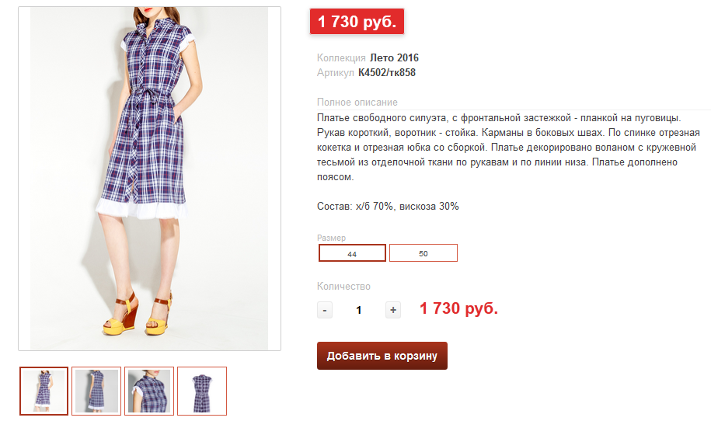This screenshot has height=421, width=711.
Task: Click the Состав fabric composition line
Action: 388,206
